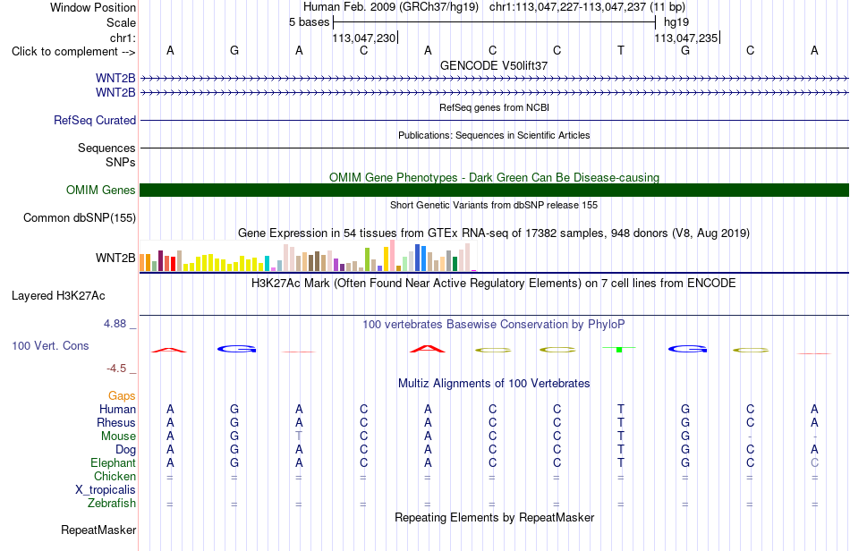Open the H3K27Ac Mark ENCODE track title
The height and width of the screenshot is (551, 850).
pos(494,283)
